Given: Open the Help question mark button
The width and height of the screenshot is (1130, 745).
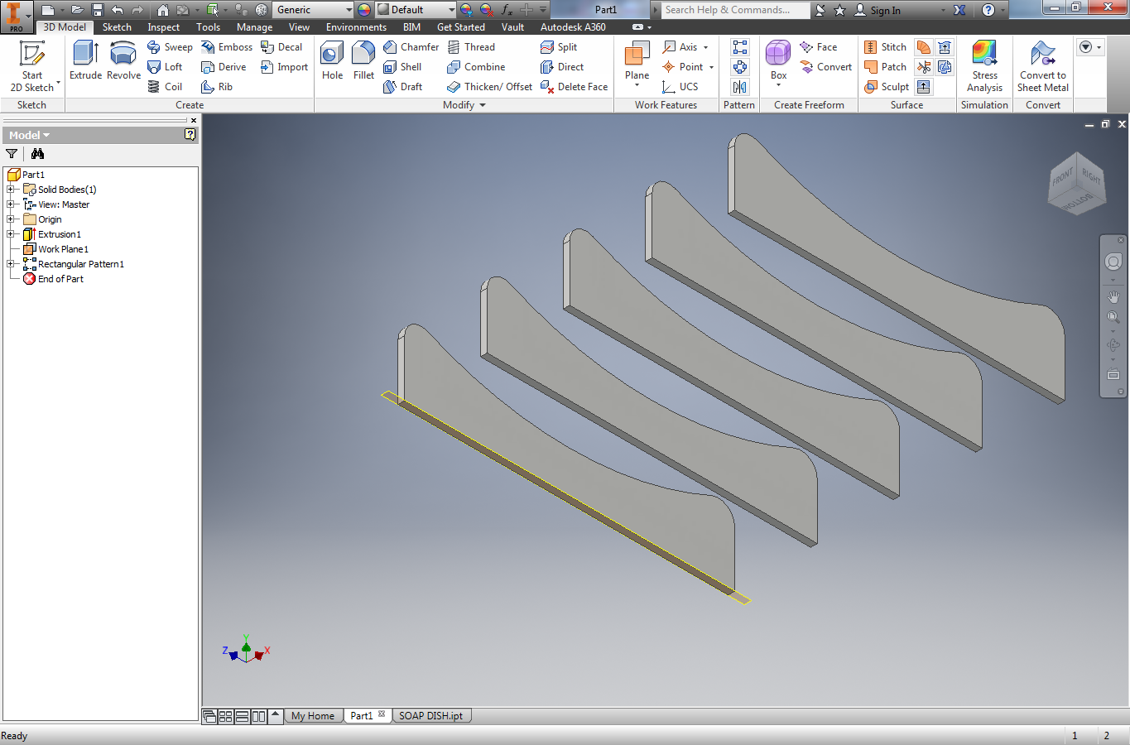Looking at the screenshot, I should [988, 10].
